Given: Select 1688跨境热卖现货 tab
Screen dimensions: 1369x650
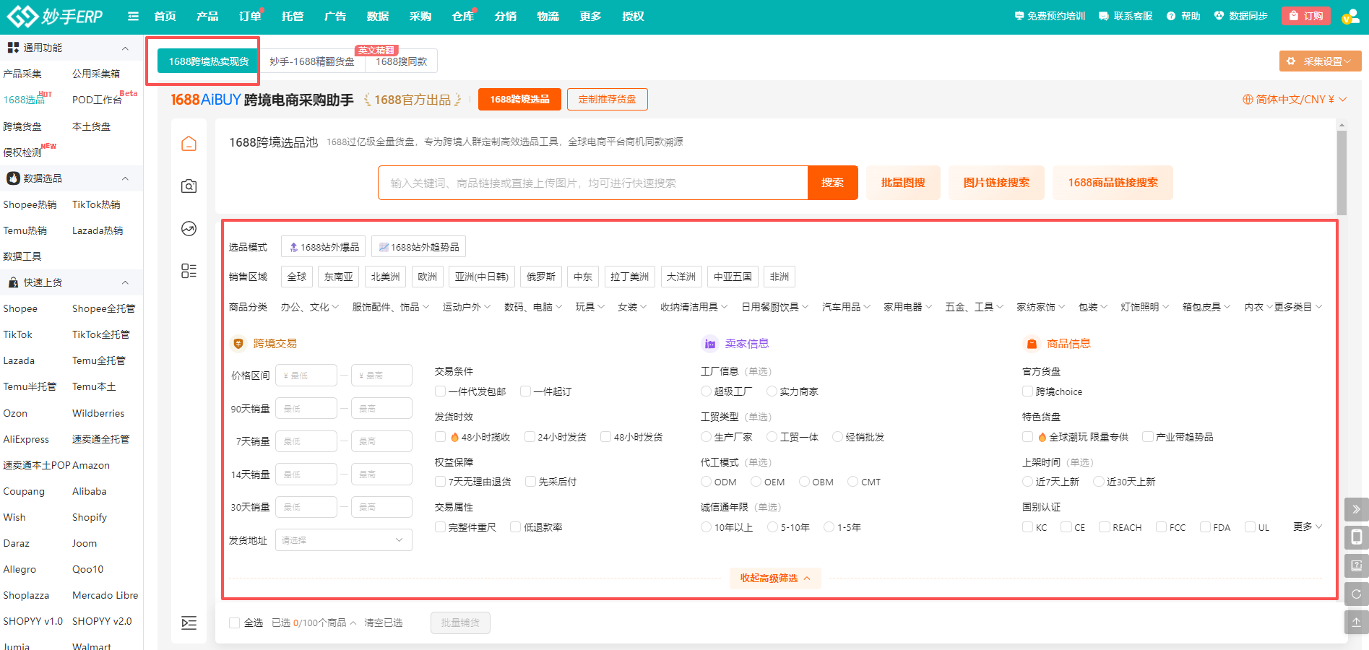Looking at the screenshot, I should click(x=208, y=61).
